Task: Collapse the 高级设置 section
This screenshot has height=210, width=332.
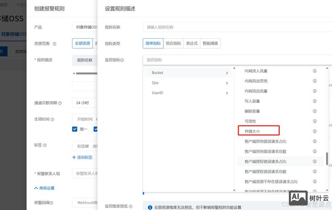Action: [44, 188]
